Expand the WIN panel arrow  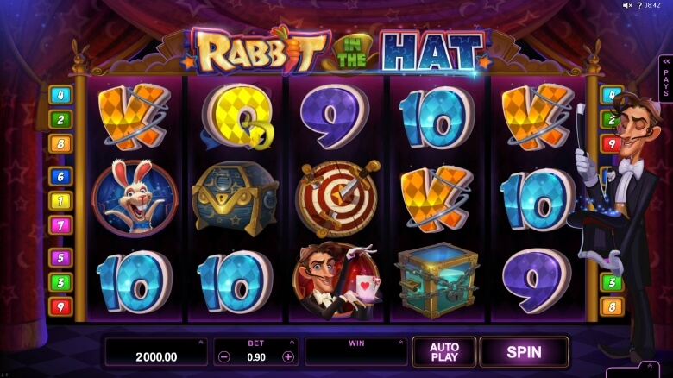click(400, 343)
